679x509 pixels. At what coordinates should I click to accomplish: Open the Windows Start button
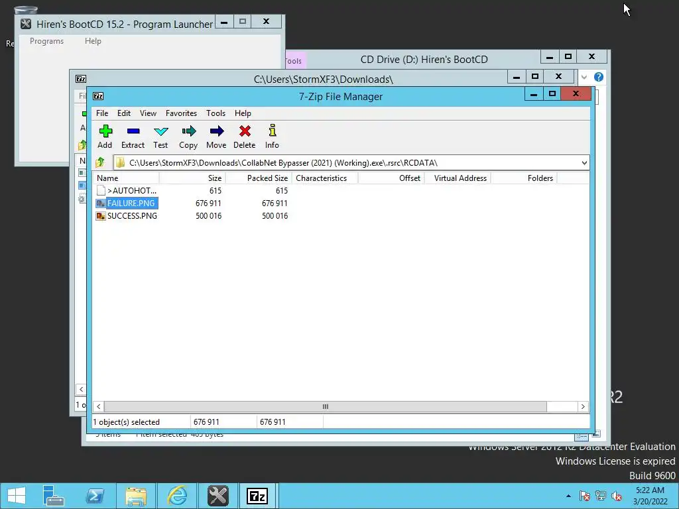(x=17, y=496)
